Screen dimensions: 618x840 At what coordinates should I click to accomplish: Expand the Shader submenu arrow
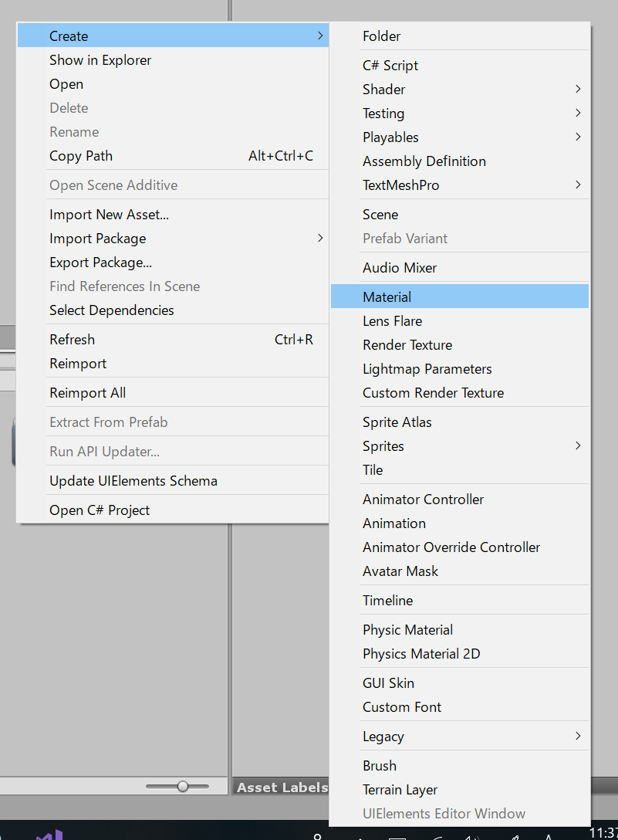point(578,90)
